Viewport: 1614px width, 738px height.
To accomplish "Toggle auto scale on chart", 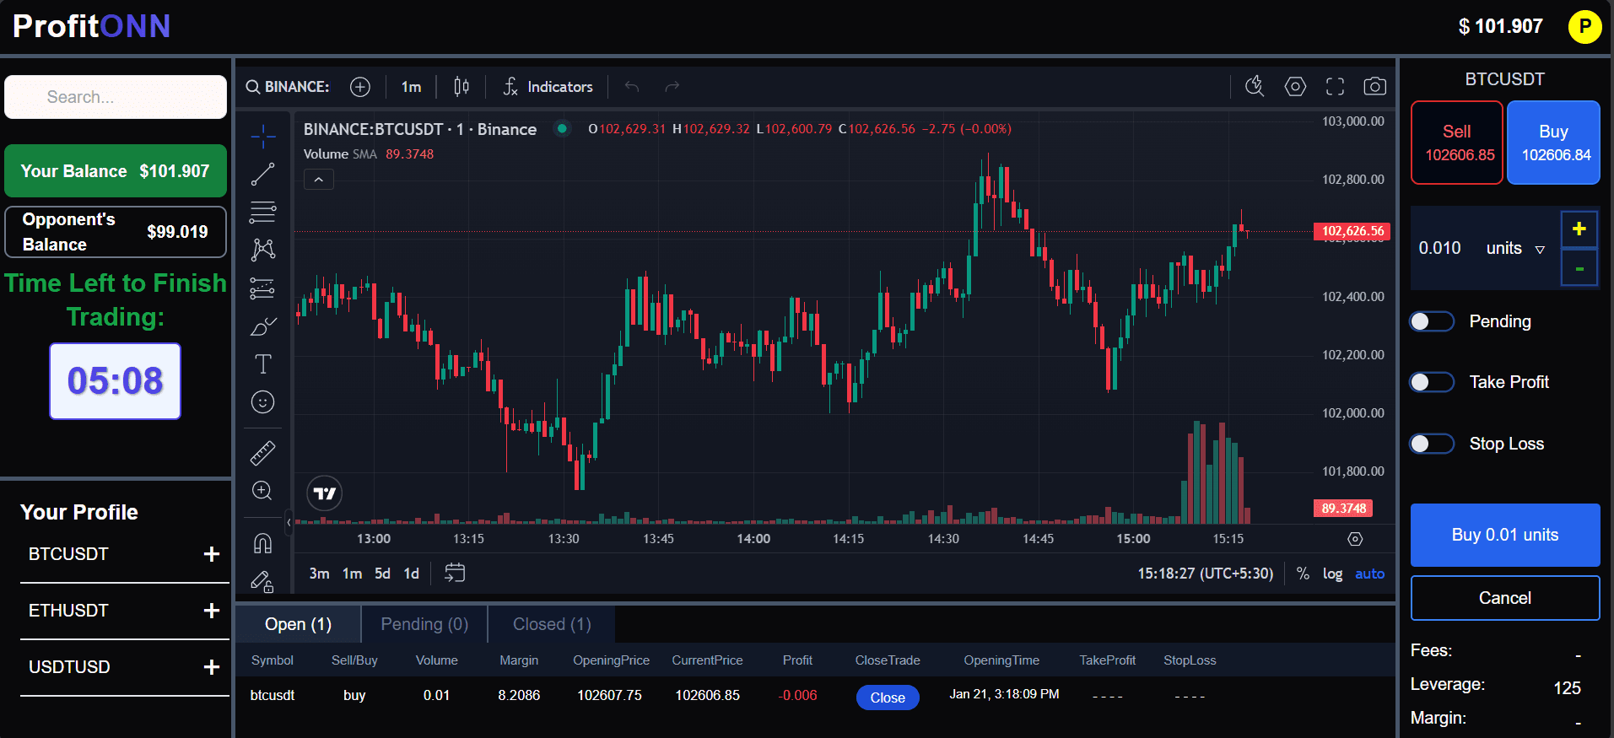I will 1369,574.
